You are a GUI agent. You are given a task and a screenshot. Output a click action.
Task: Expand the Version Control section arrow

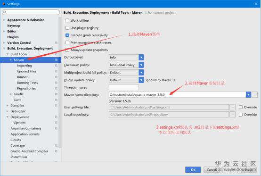tap(4, 42)
